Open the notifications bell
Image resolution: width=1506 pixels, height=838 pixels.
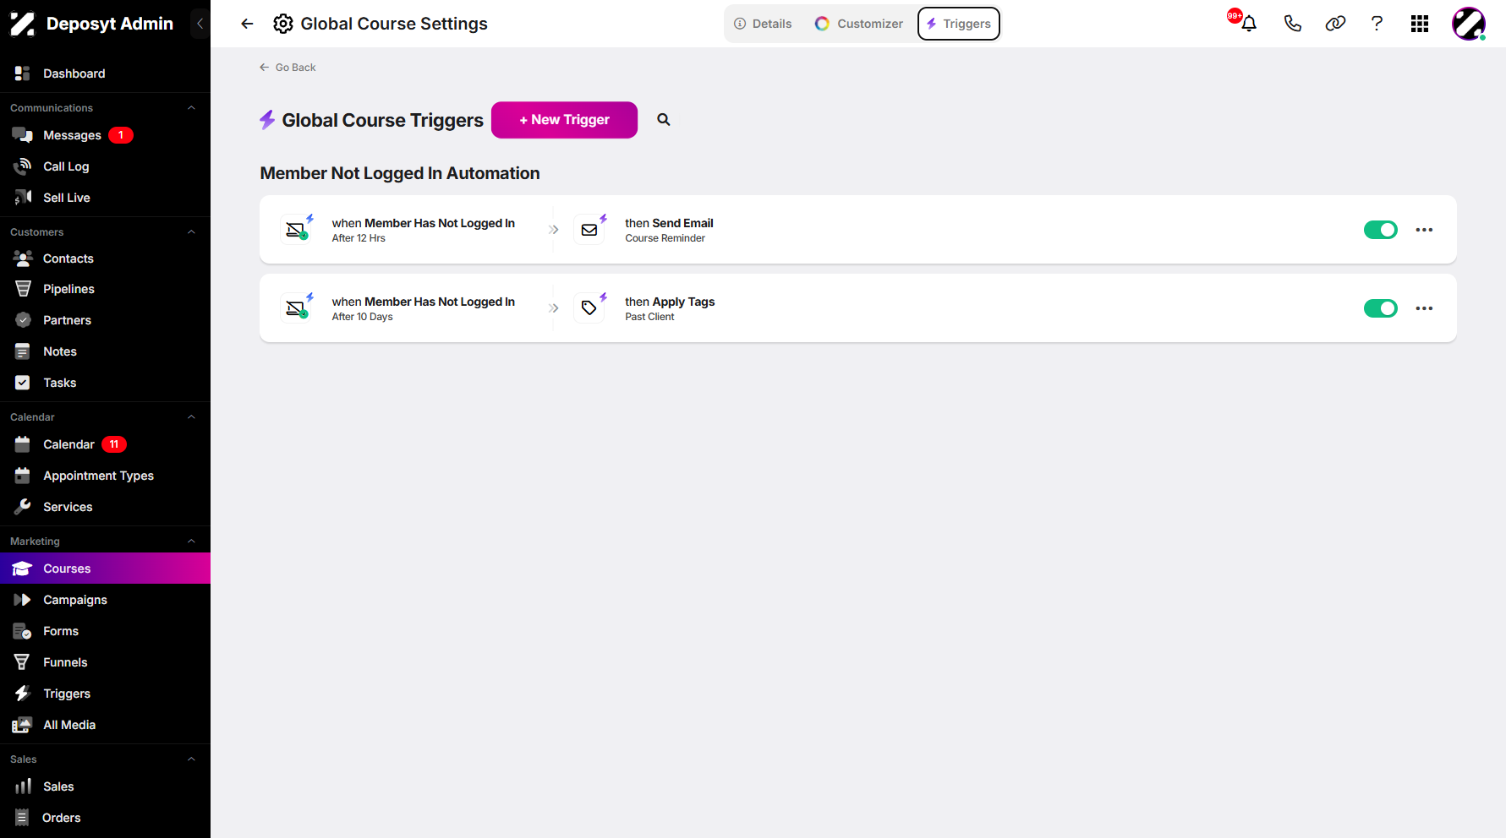[x=1248, y=24]
